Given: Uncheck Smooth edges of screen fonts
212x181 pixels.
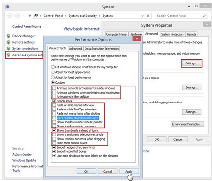Looking at the screenshot, I should pos(54,147).
